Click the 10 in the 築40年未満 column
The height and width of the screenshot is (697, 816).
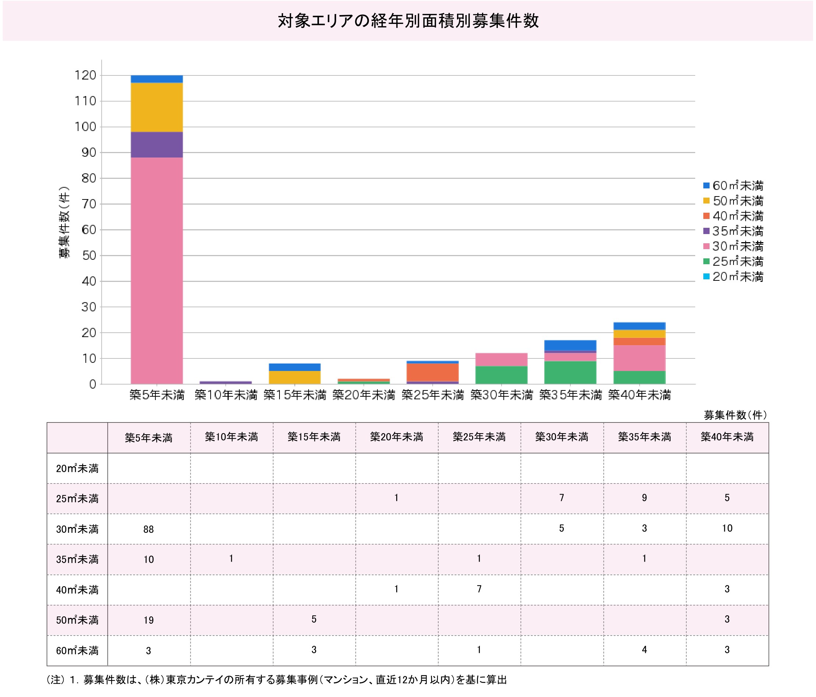pos(727,528)
